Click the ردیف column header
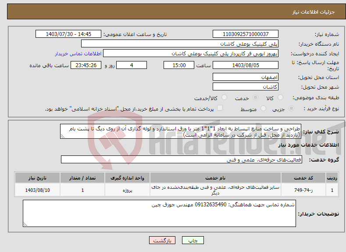This screenshot has width=346, height=252. pos(332,178)
